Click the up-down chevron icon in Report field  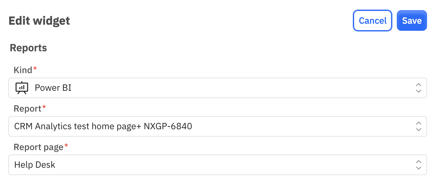tap(418, 126)
